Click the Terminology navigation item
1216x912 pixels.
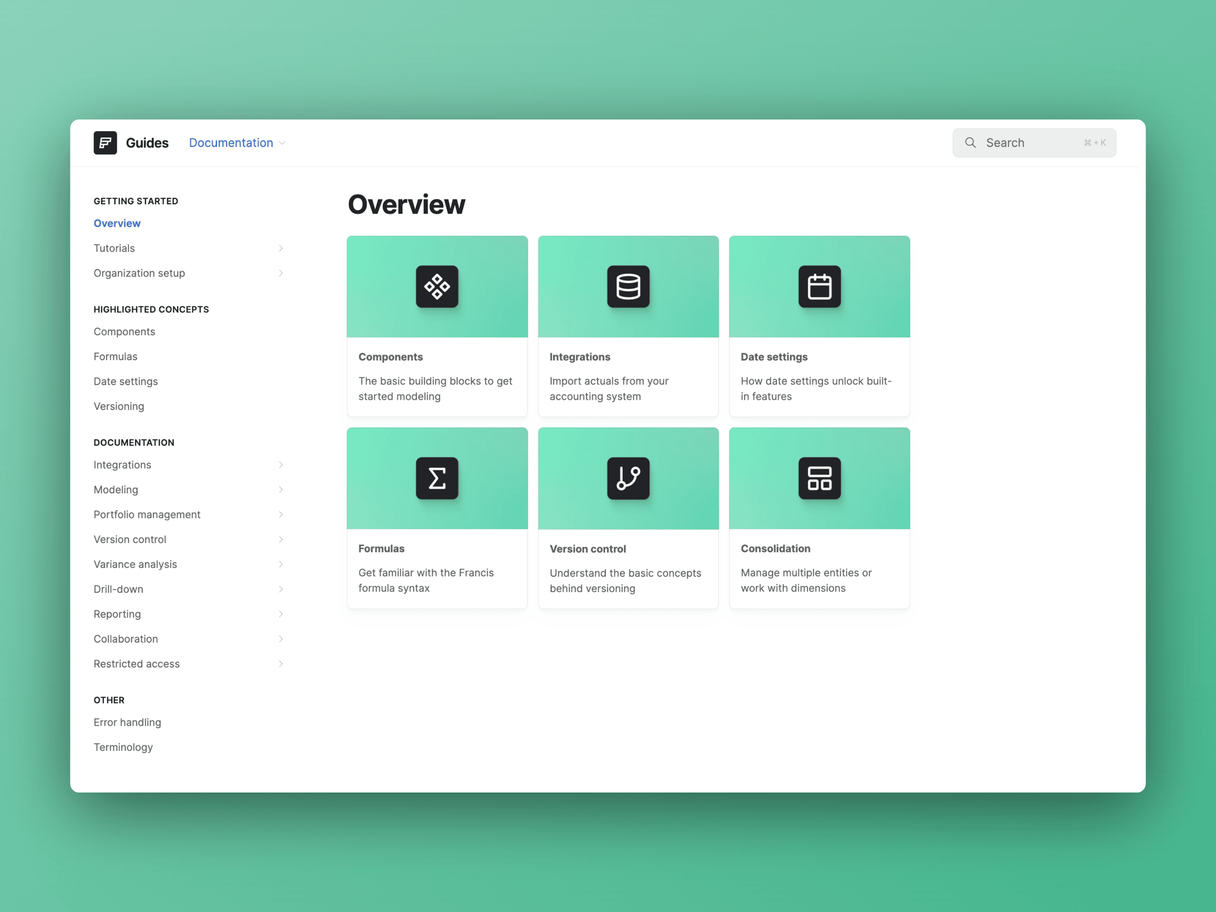122,746
